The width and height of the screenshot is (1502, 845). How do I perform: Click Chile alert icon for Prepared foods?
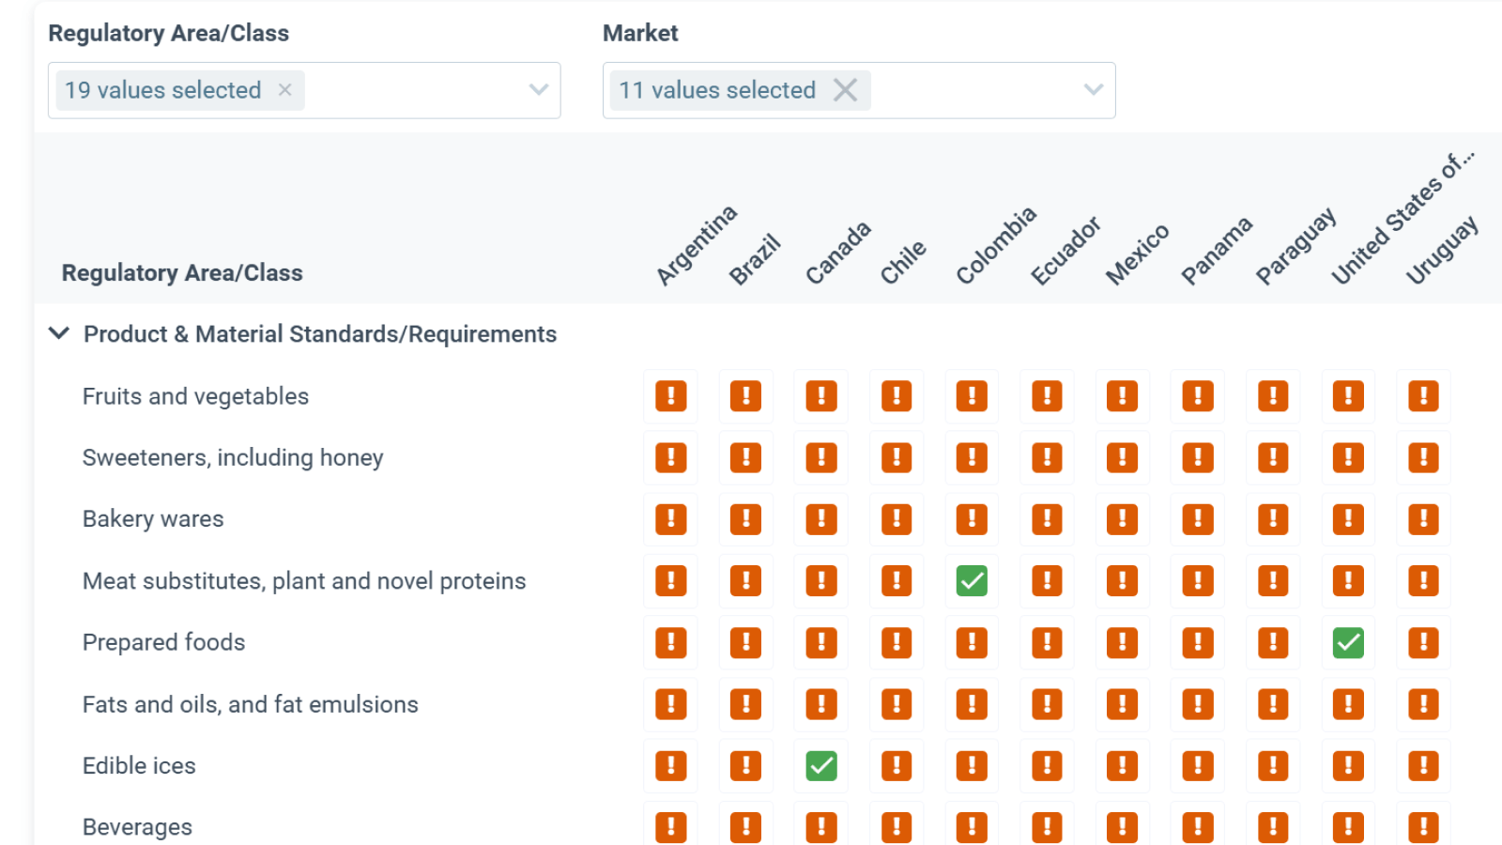click(x=897, y=643)
